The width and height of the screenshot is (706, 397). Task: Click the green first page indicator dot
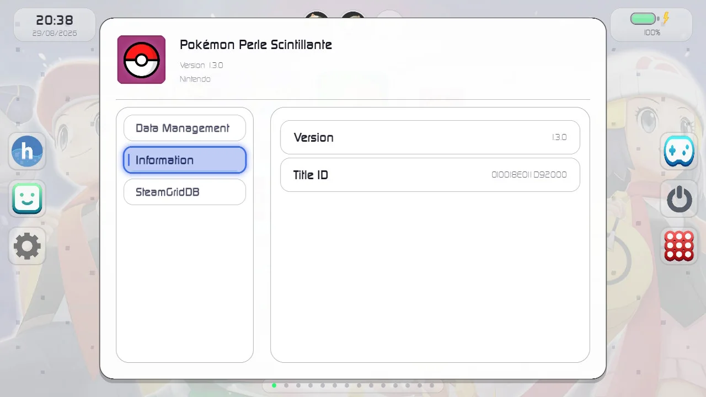(274, 385)
